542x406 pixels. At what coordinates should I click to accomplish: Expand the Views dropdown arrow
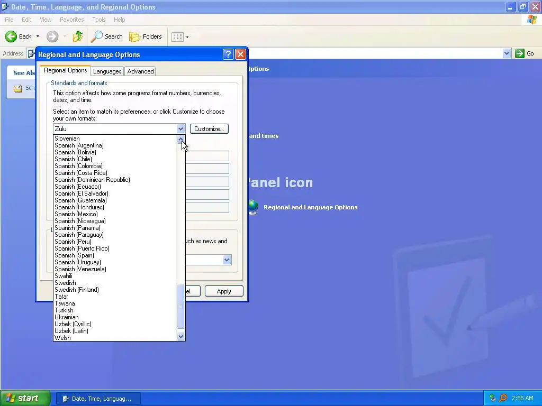pyautogui.click(x=187, y=37)
